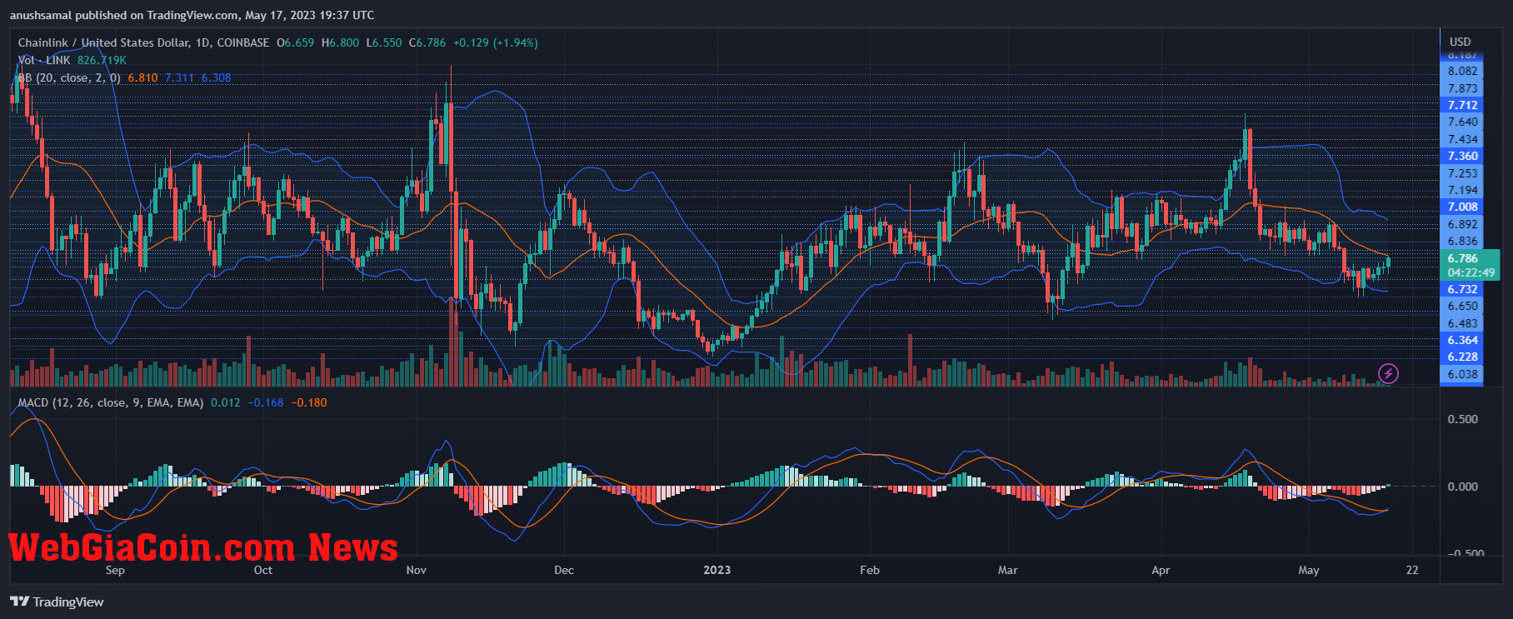Image resolution: width=1513 pixels, height=619 pixels.
Task: Click the 6.483 price level label
Action: coord(1463,323)
